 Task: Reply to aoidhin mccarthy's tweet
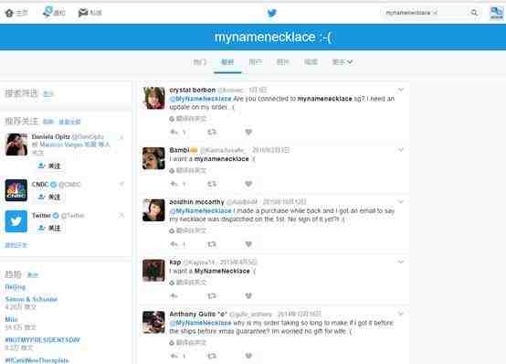(x=174, y=244)
